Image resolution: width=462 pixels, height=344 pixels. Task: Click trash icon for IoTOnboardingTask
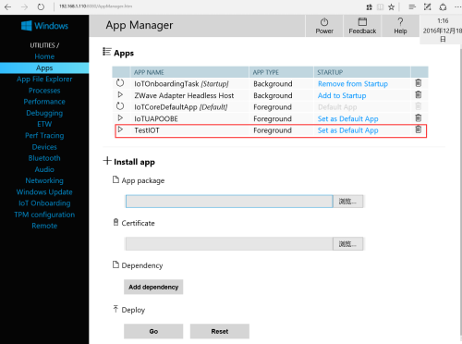[x=418, y=83]
